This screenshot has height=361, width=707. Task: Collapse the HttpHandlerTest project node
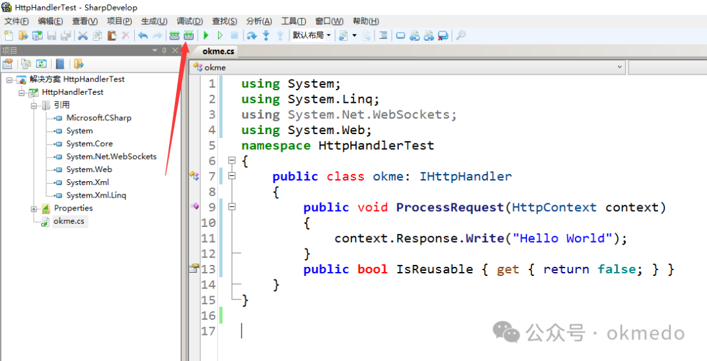point(21,92)
